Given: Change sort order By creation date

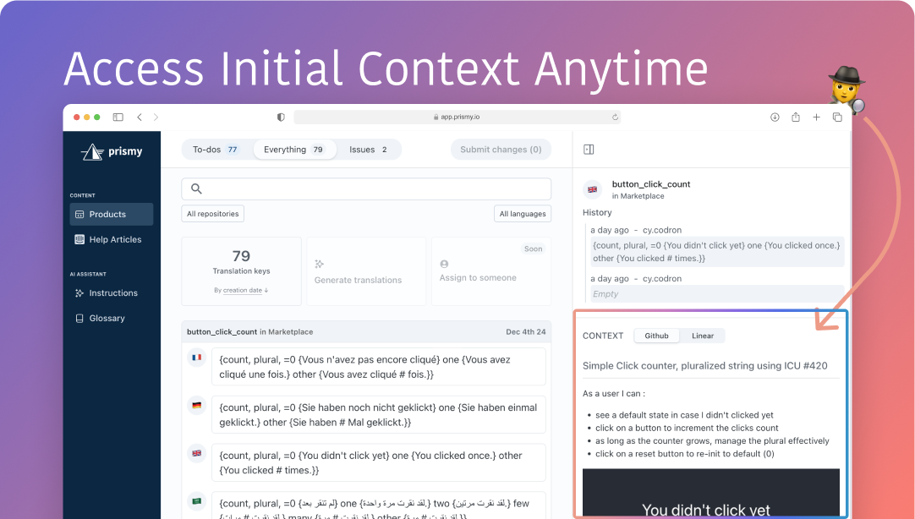Looking at the screenshot, I should click(x=241, y=290).
